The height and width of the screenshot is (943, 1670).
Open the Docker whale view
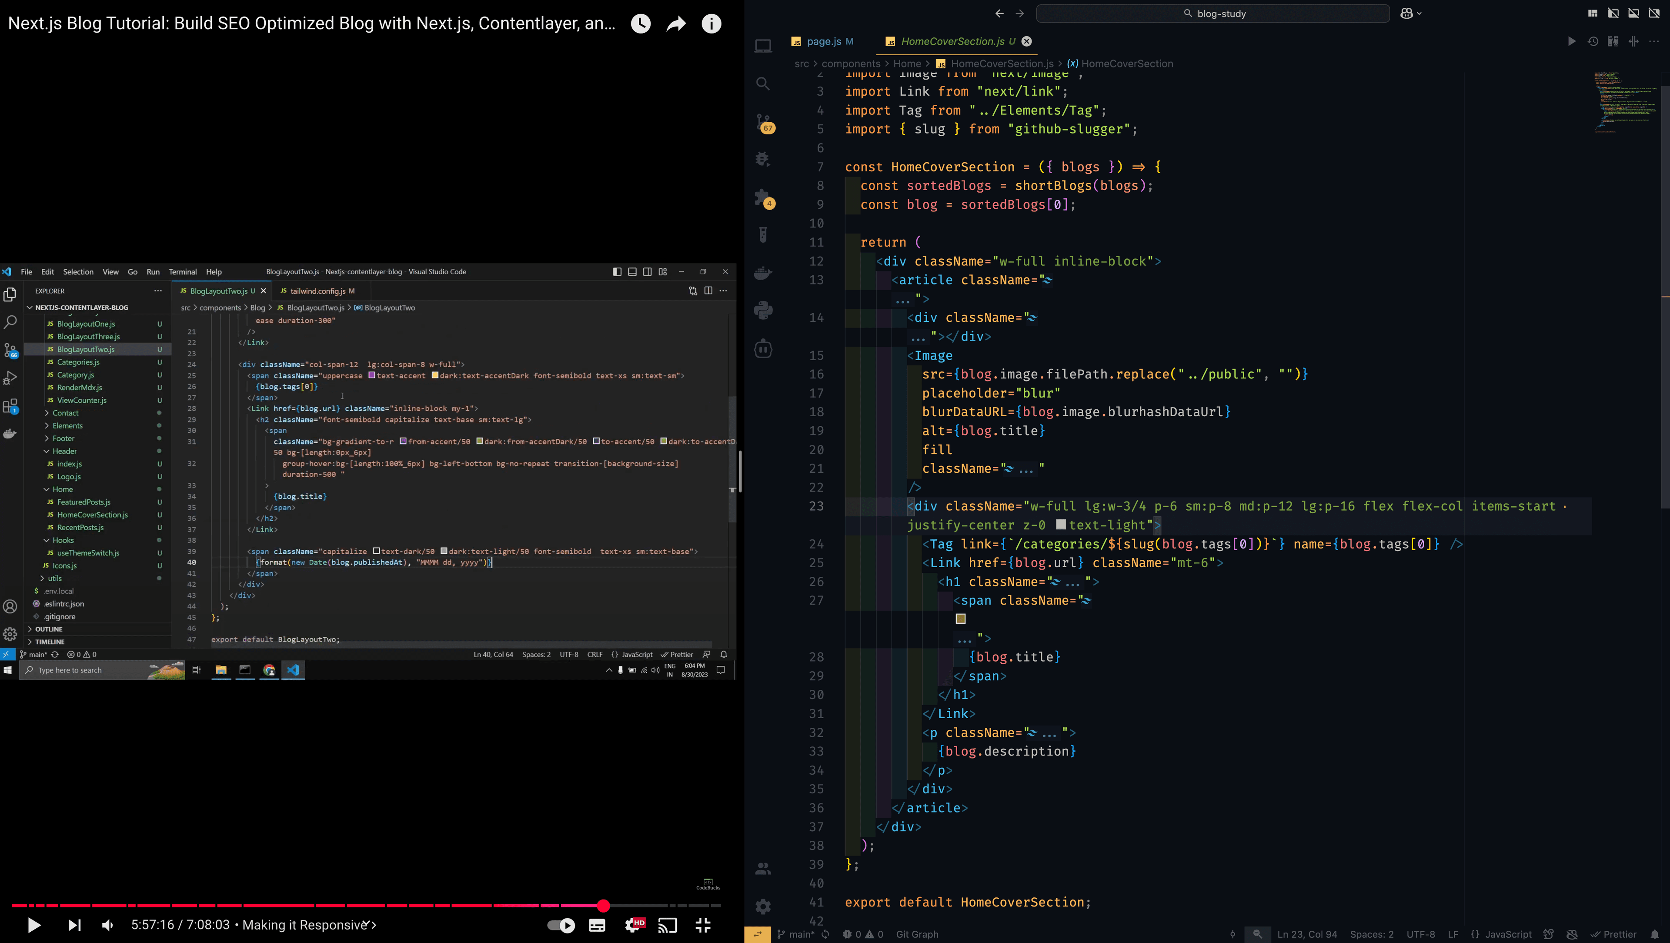click(x=763, y=272)
